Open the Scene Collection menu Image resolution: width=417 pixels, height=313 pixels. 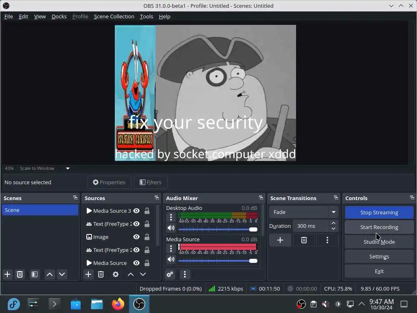click(x=114, y=16)
